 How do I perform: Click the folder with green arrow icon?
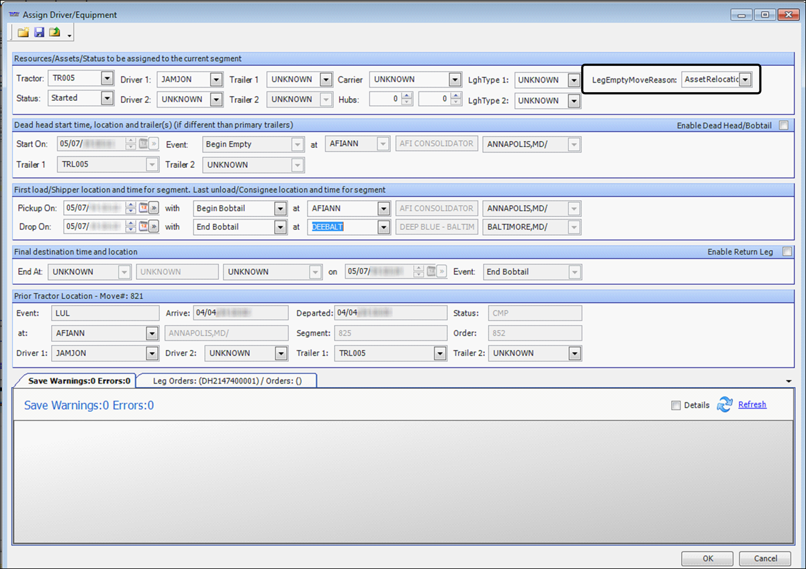coord(55,32)
